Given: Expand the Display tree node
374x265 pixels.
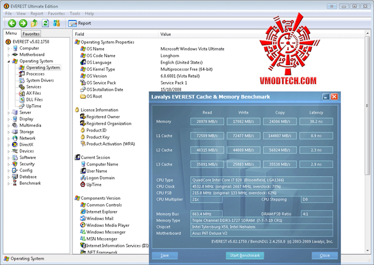Looking at the screenshot, I should coord(9,119).
